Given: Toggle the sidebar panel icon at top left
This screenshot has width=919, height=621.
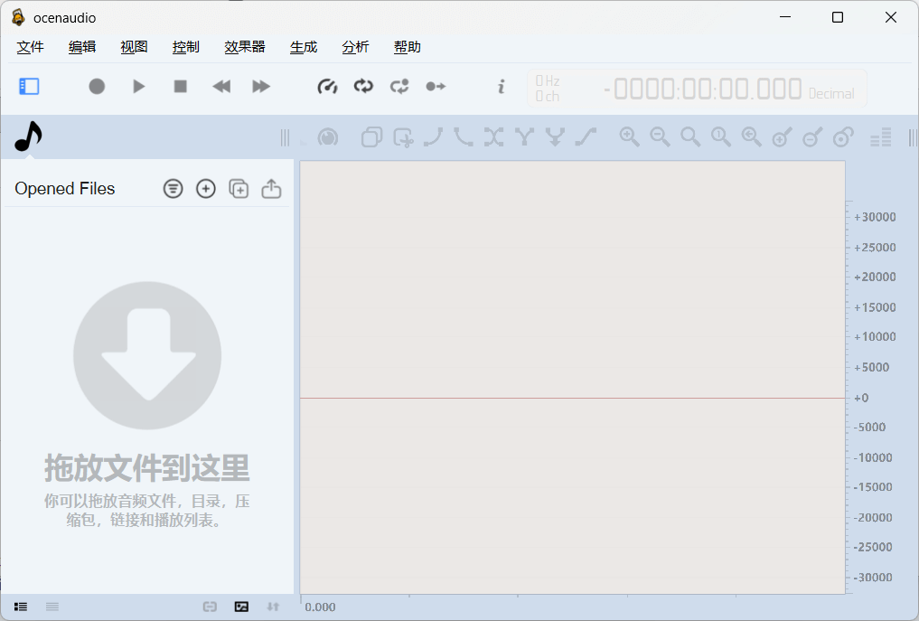Looking at the screenshot, I should click(28, 86).
